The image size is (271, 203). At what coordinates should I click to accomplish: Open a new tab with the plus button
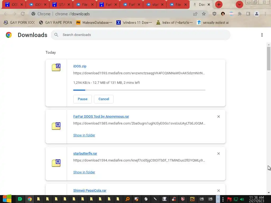(x=219, y=4)
